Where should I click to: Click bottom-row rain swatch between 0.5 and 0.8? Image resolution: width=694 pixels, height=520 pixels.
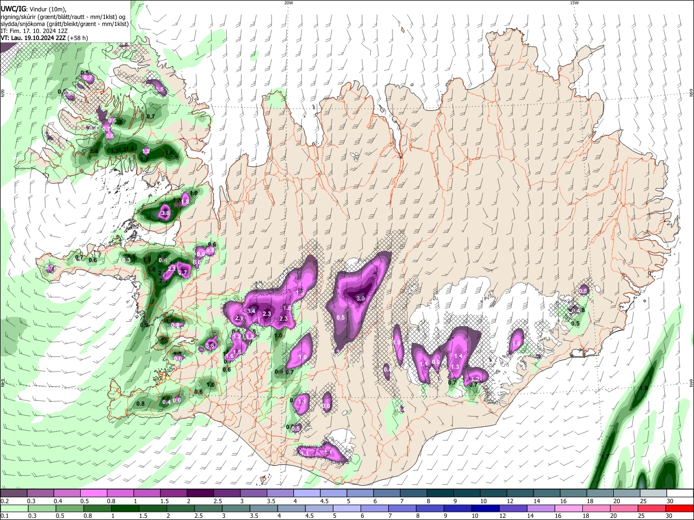tap(69, 508)
